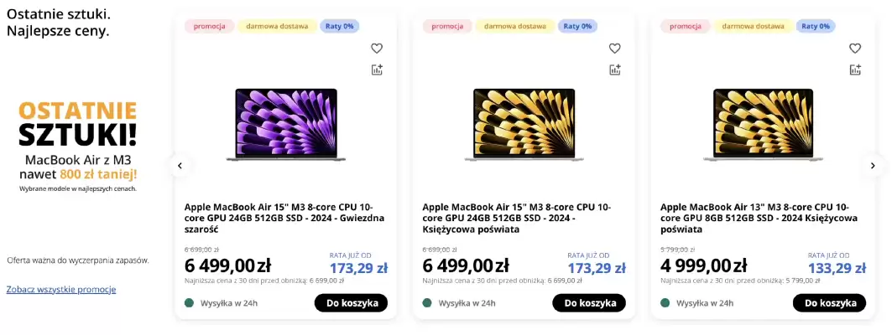Click heart icon on 13" MacBook Air card

(x=855, y=49)
